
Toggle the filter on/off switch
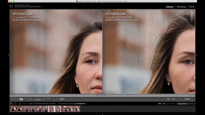tap(195, 103)
